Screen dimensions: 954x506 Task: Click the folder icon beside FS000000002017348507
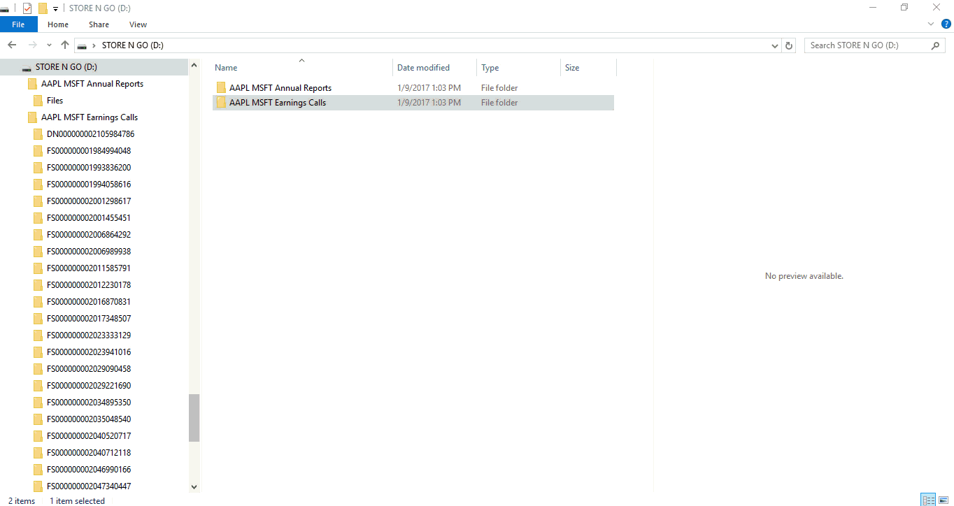coord(38,319)
